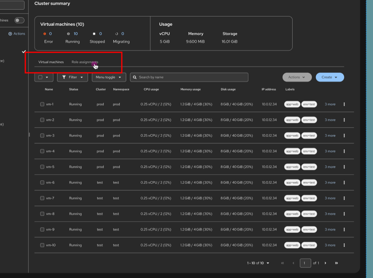
Task: Open kebab menu for vm-1 row
Action: (x=344, y=104)
